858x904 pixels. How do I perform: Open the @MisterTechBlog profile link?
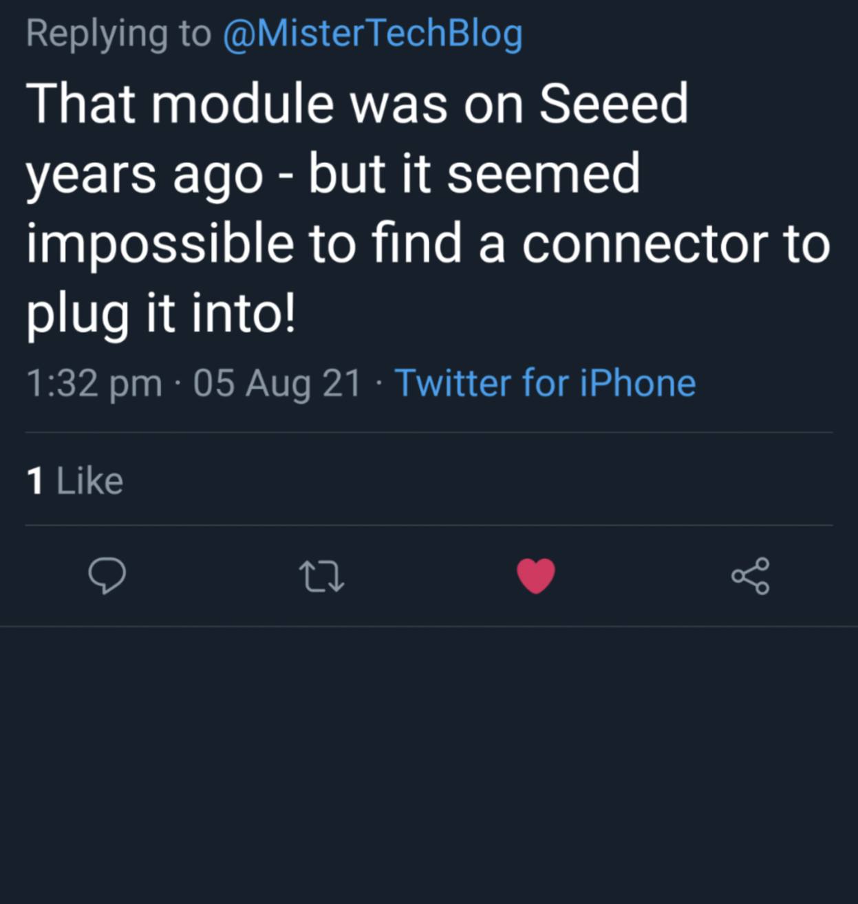[x=372, y=33]
